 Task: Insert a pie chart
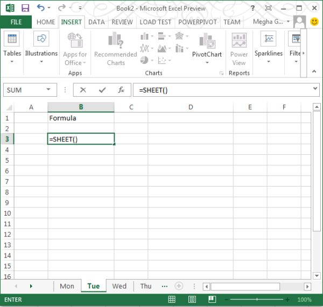click(x=144, y=60)
